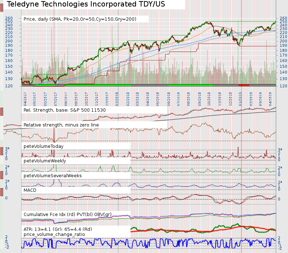Click the 08/2018 date axis label
Image resolution: width=288 pixels, height=253 pixels.
click(188, 99)
